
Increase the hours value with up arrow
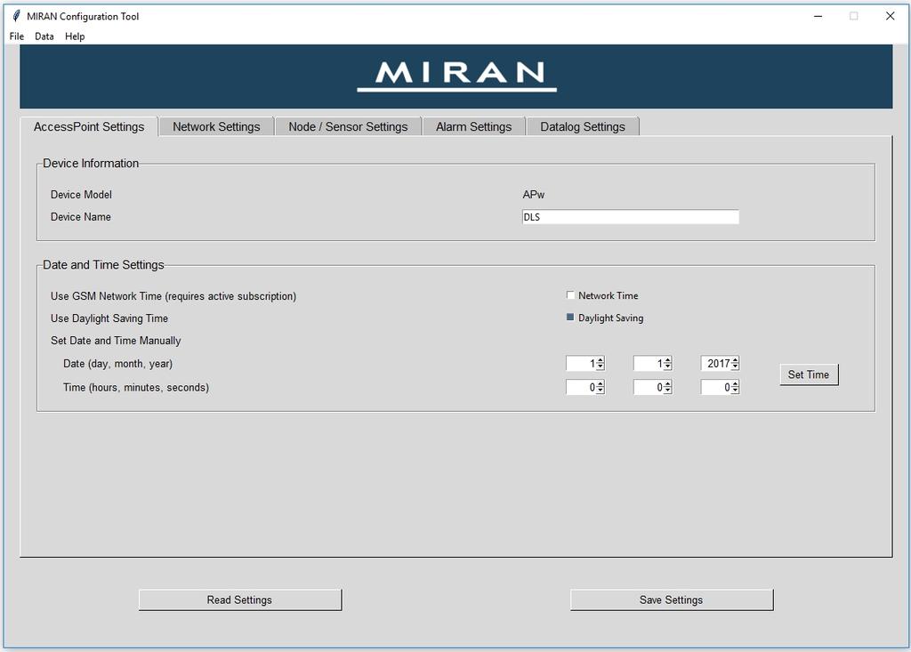tap(601, 383)
